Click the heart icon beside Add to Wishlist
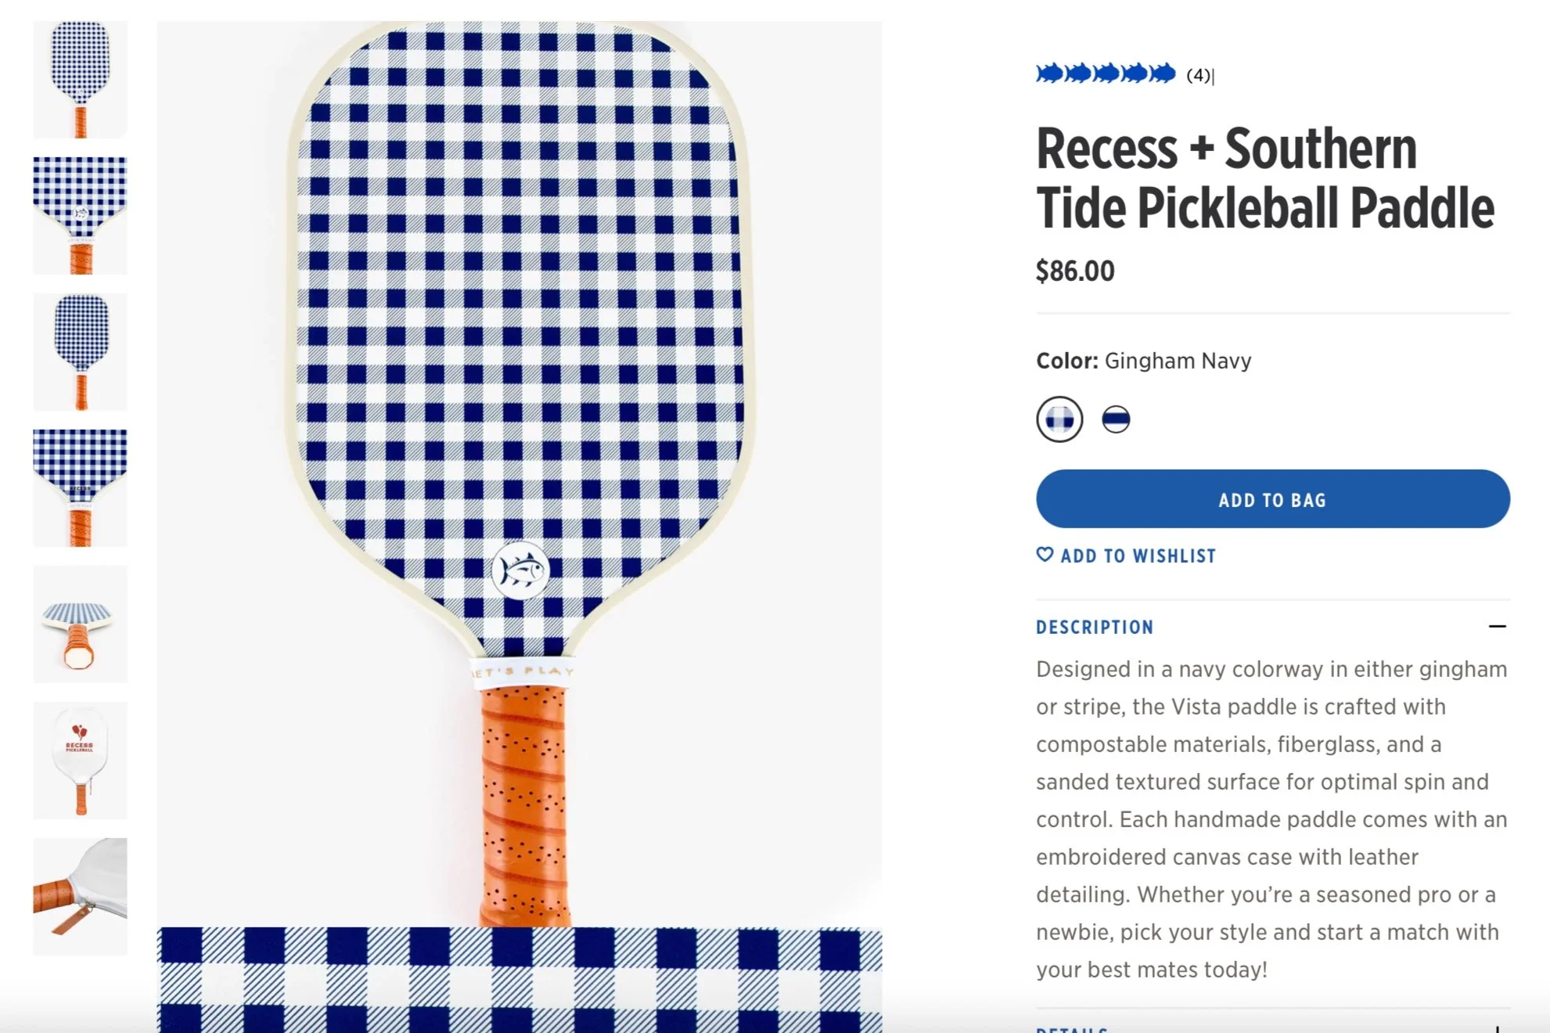This screenshot has width=1550, height=1033. (1045, 555)
